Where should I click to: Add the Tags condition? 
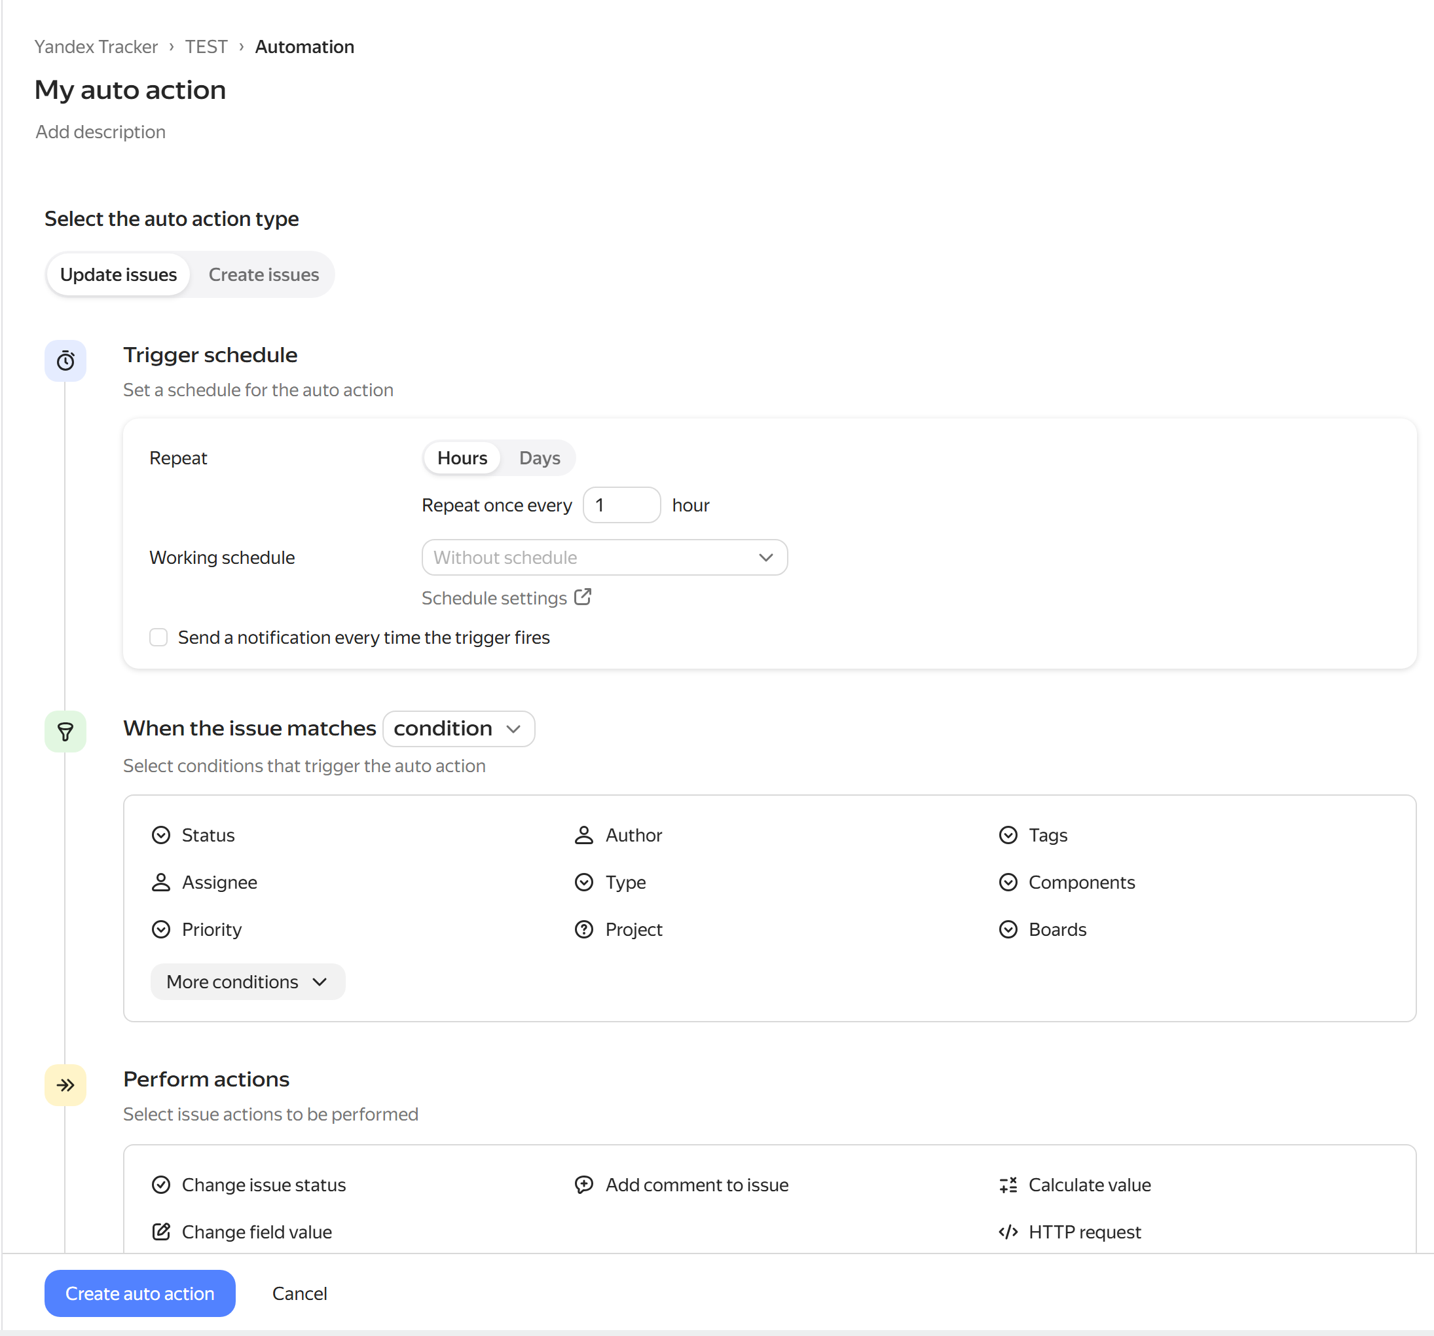(1033, 836)
